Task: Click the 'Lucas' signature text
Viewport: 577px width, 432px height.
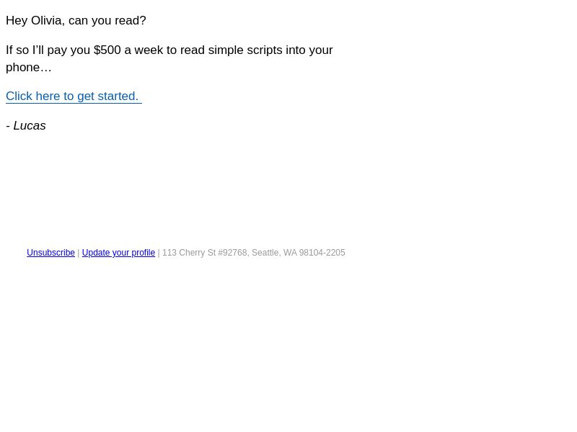Action: (x=30, y=126)
